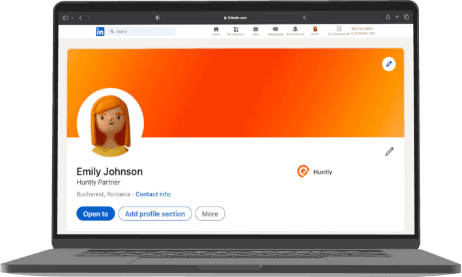The image size is (462, 277).
Task: Open a new tab with plus
Action: click(397, 17)
